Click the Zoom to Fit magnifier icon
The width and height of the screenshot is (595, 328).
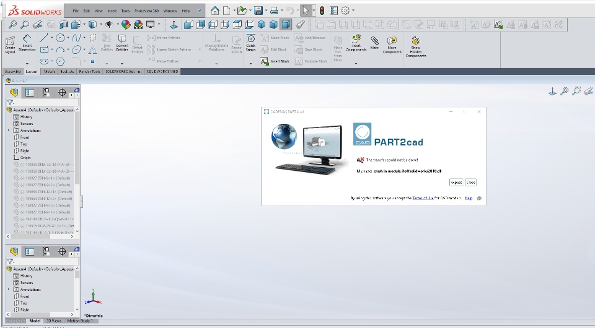point(12,25)
